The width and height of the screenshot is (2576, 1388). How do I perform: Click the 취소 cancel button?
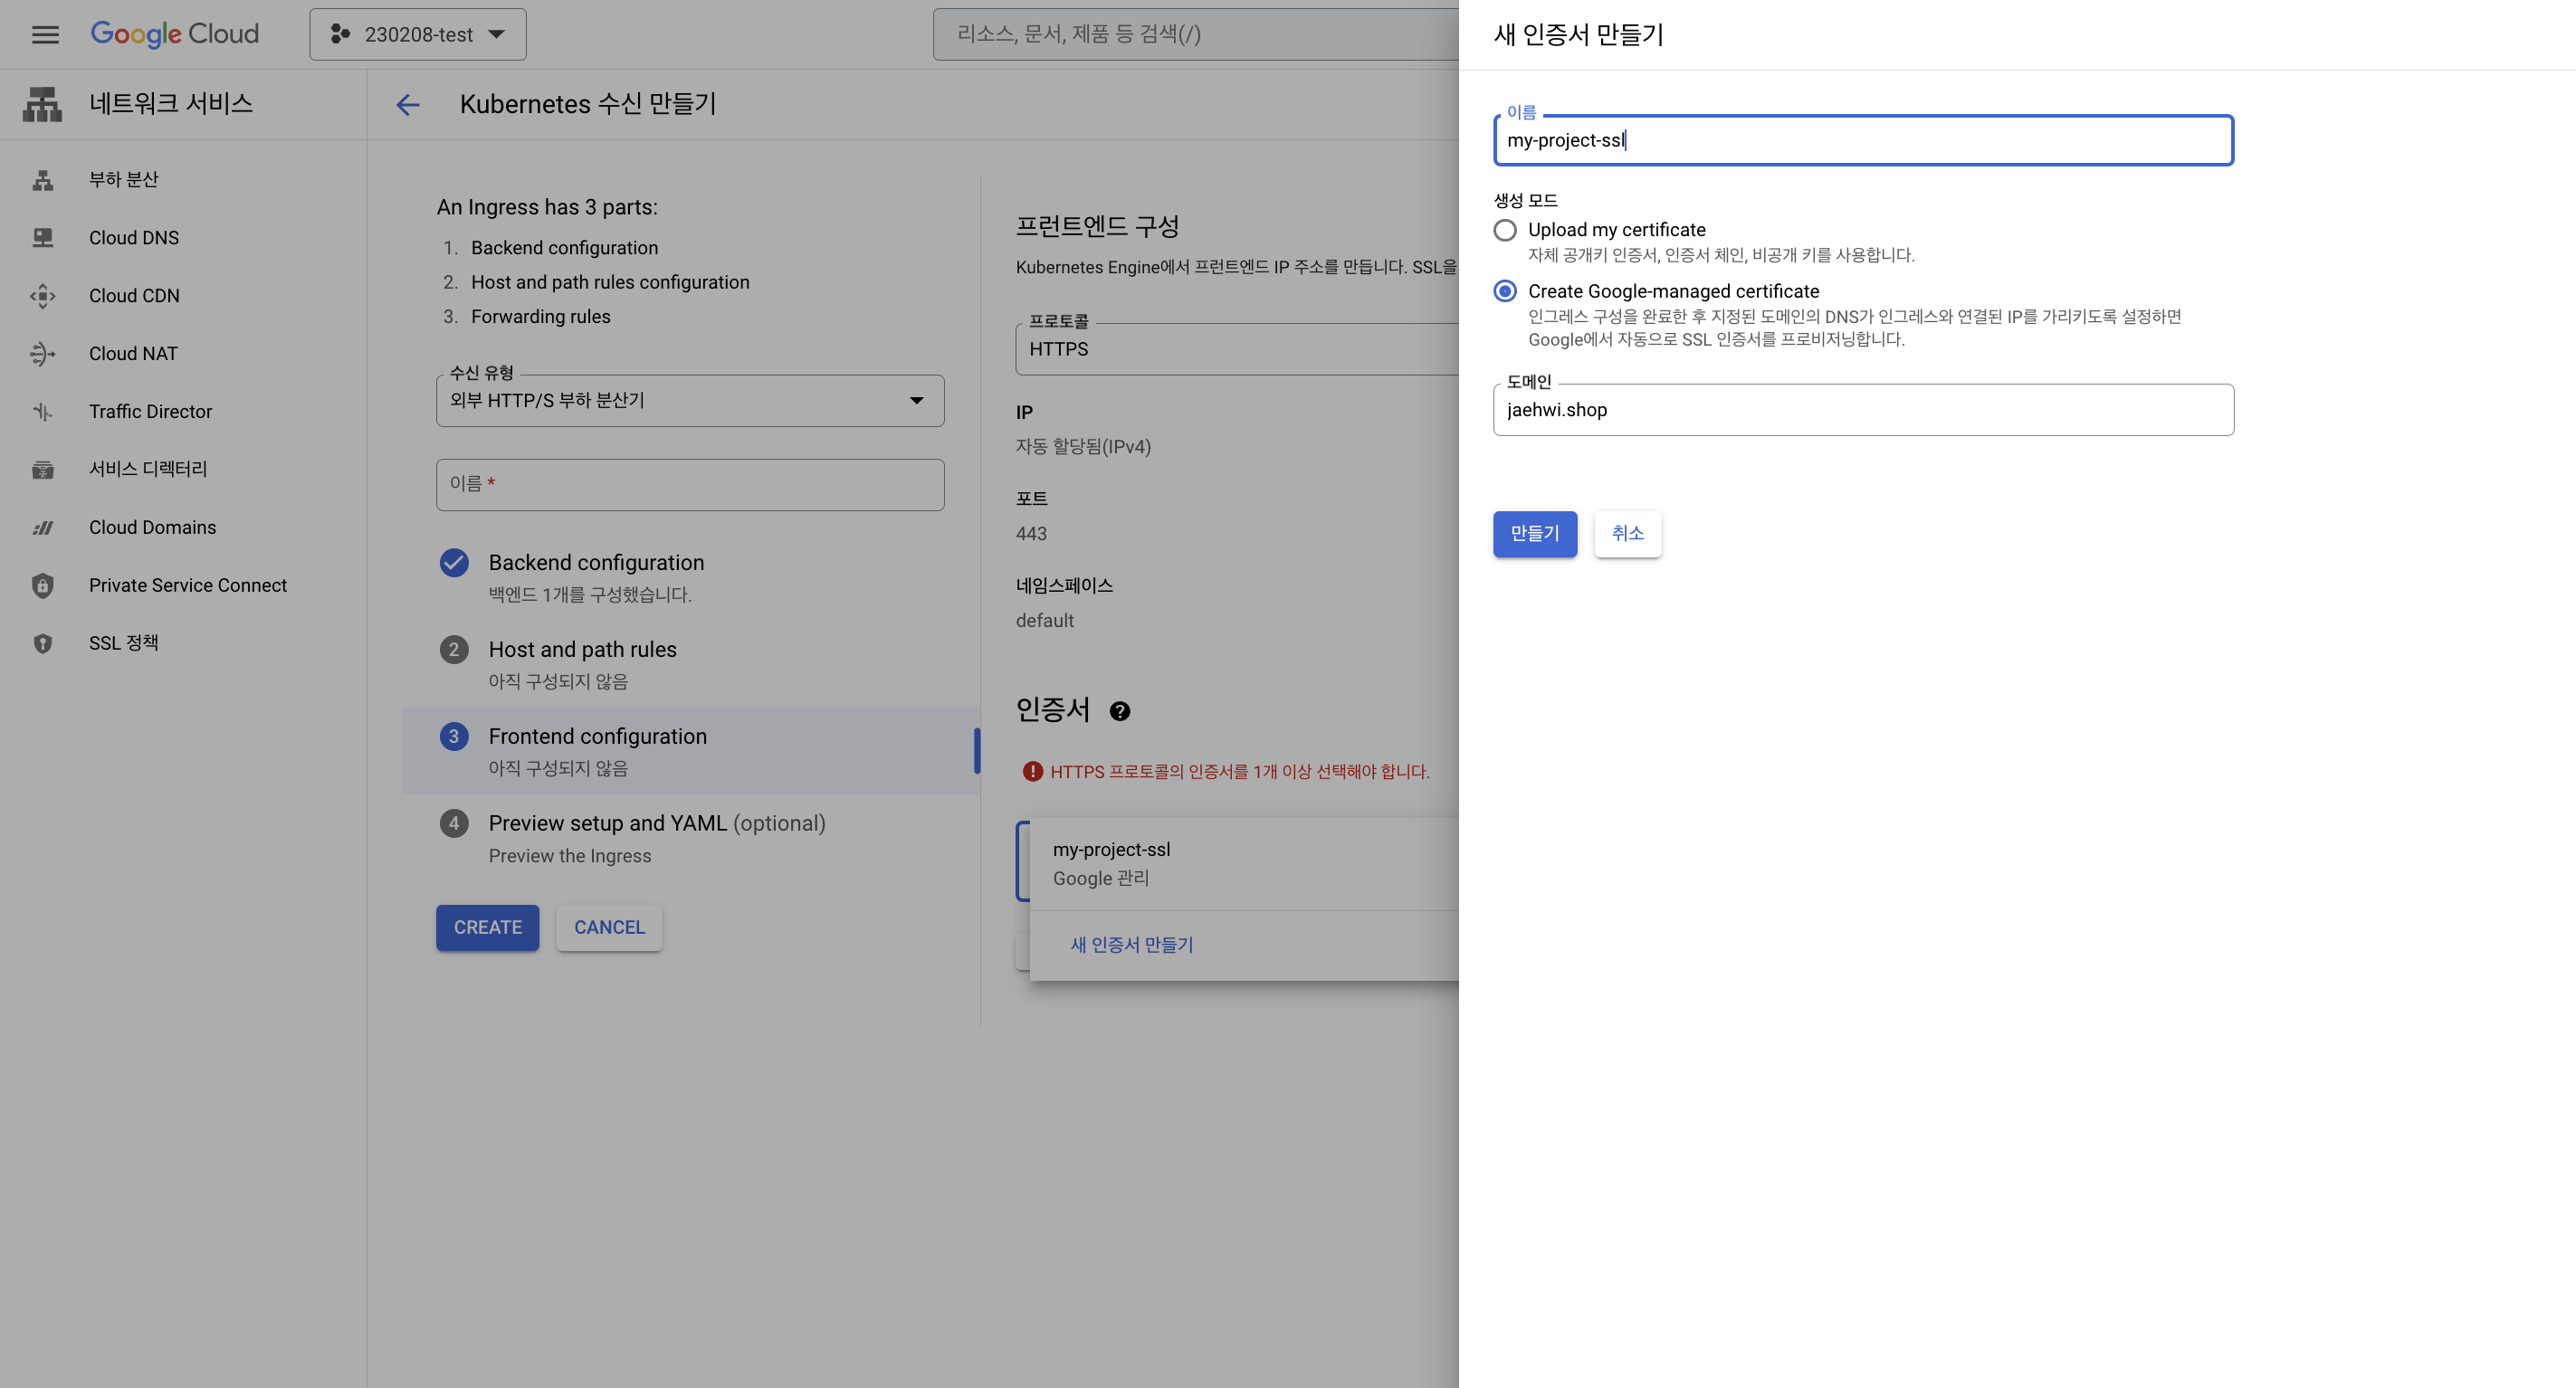(x=1627, y=534)
